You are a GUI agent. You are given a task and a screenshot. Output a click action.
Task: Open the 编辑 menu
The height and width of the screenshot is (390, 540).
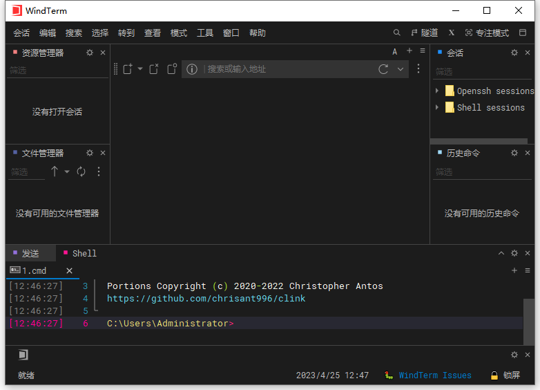coord(48,33)
